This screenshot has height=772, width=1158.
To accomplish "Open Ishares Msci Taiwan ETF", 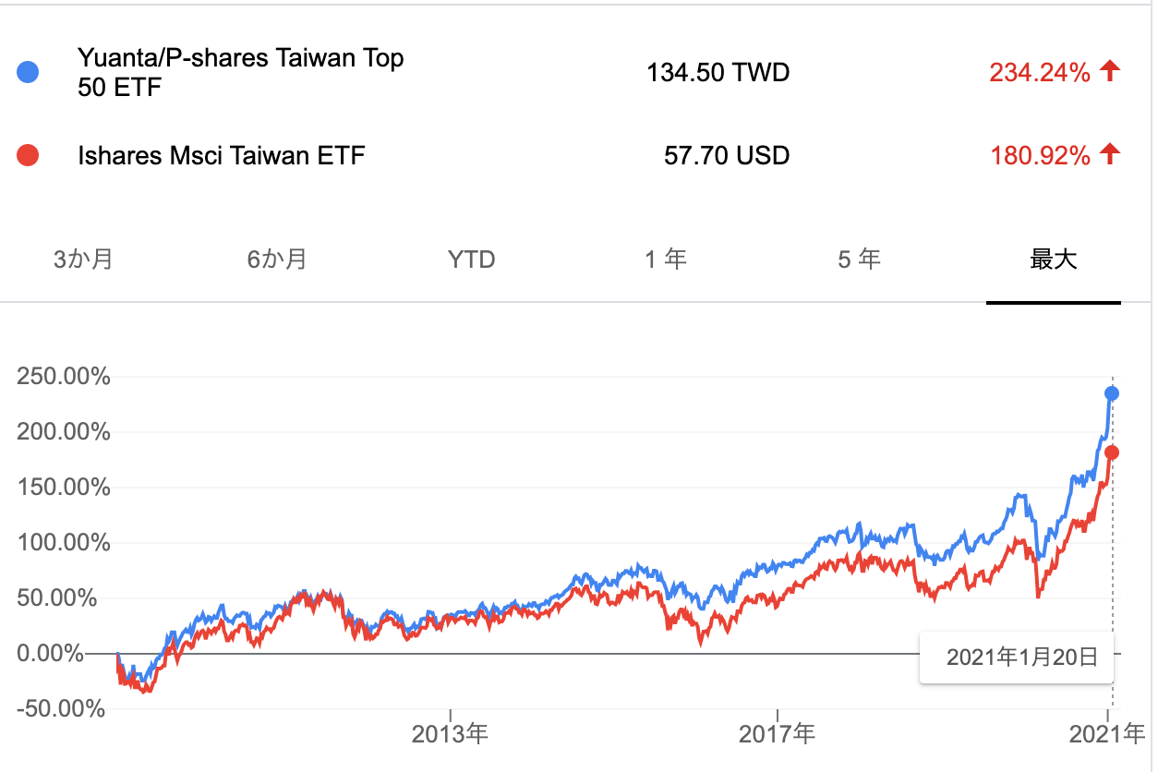I will coord(222,155).
